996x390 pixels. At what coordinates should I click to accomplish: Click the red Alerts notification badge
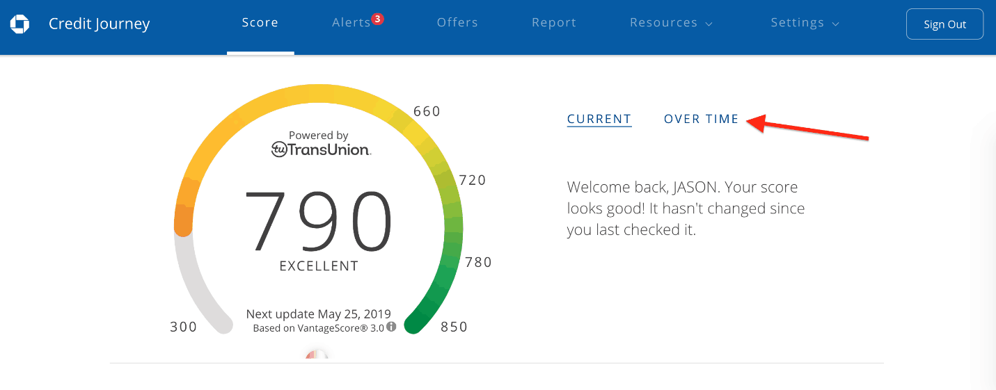click(377, 19)
